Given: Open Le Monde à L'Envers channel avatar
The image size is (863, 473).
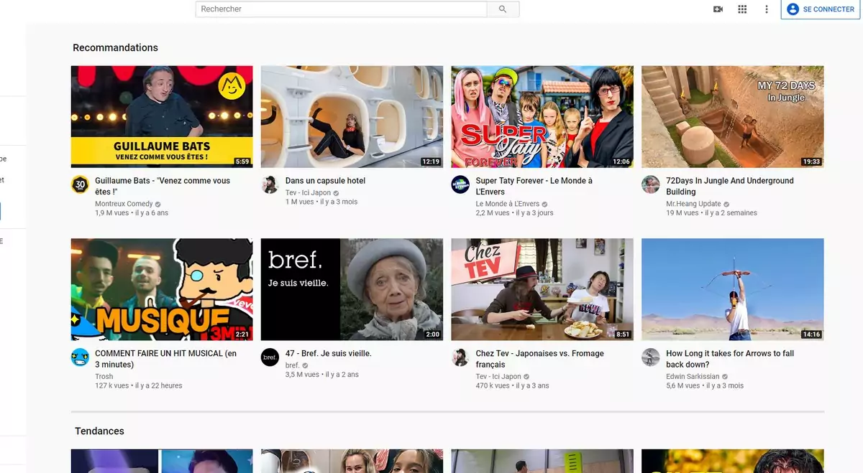Looking at the screenshot, I should point(460,184).
